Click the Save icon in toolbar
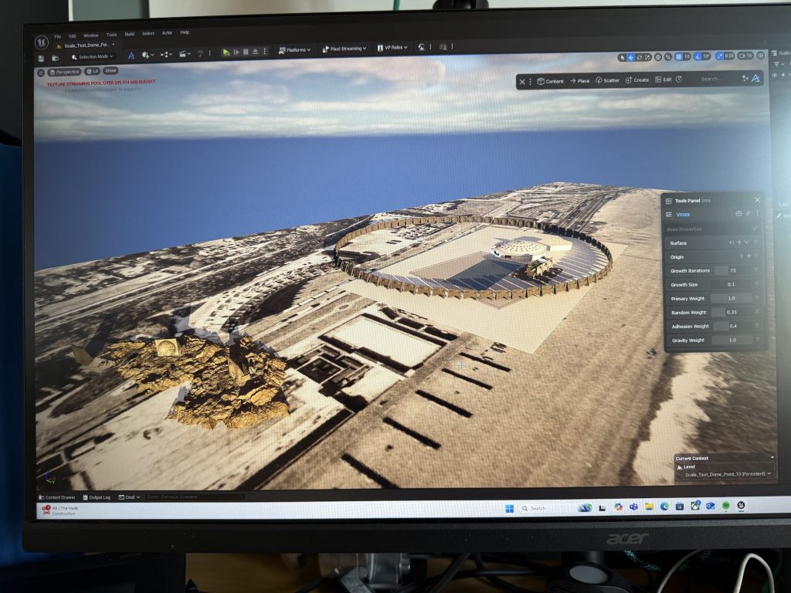This screenshot has height=593, width=791. pos(41,58)
